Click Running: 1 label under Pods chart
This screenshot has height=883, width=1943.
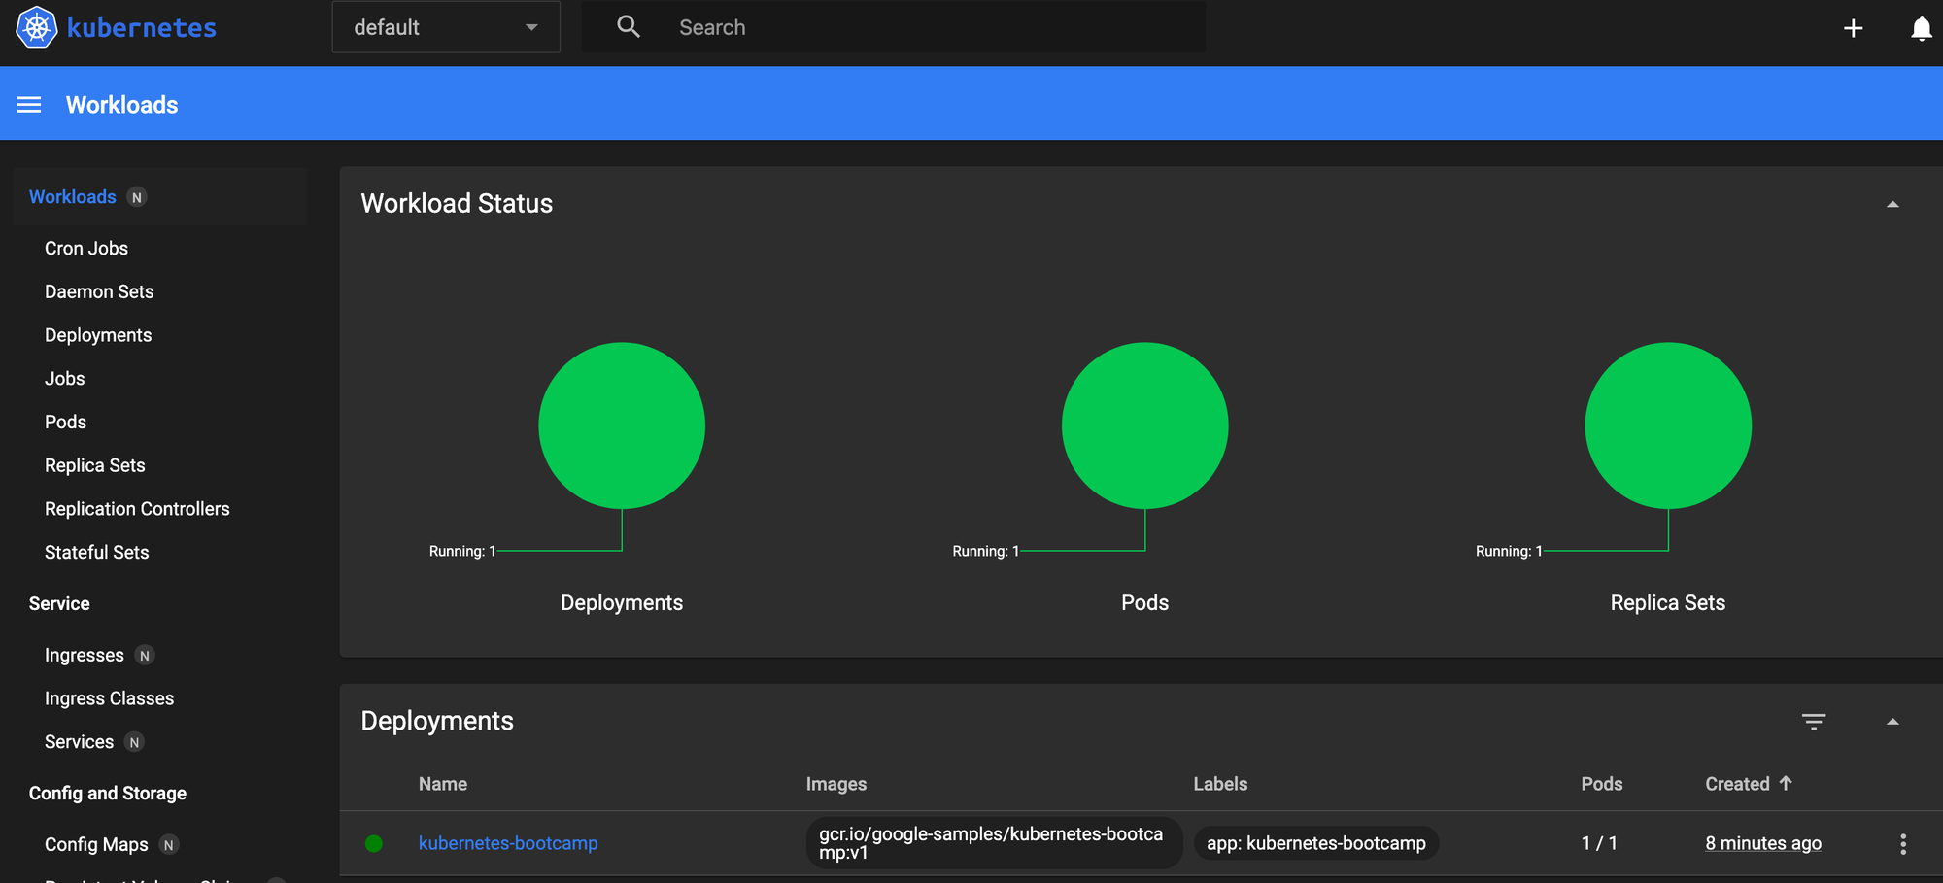click(985, 551)
